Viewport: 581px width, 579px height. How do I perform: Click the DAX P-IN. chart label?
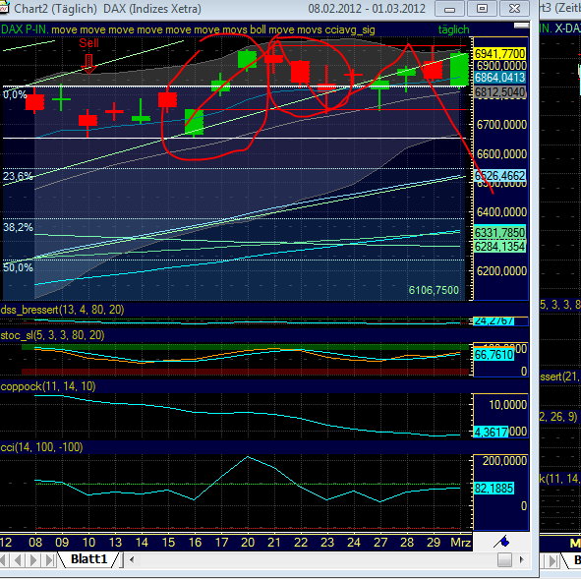point(25,29)
